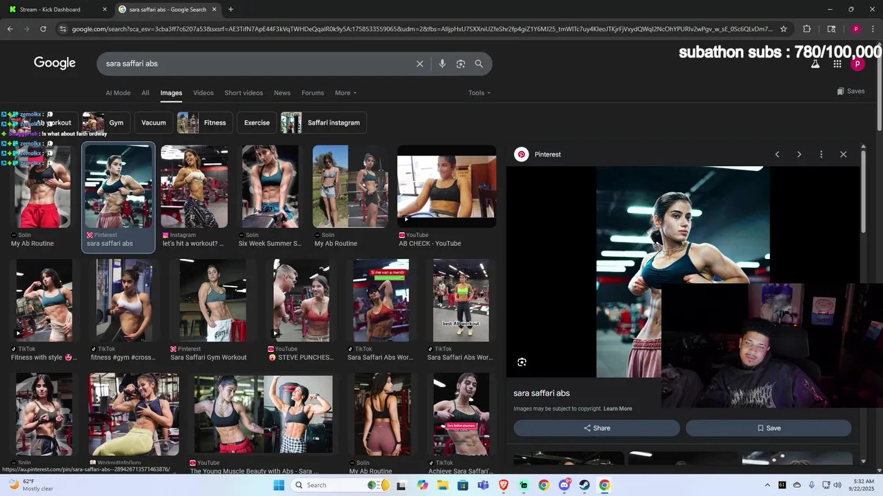The image size is (883, 496).
Task: Switch to the AI Mode tab
Action: (x=118, y=93)
